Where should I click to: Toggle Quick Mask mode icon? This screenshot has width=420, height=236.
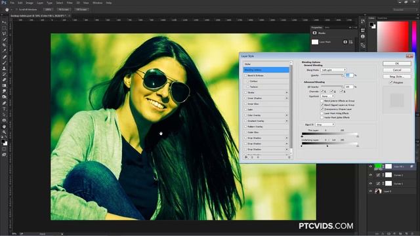pos(4,149)
